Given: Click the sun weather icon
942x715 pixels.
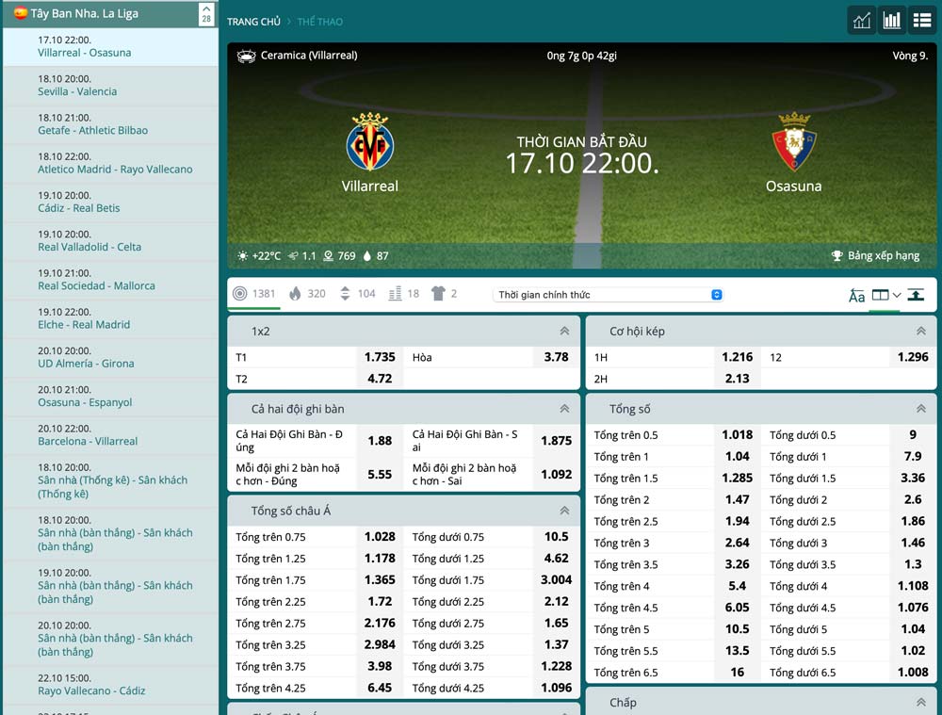Looking at the screenshot, I should click(242, 256).
